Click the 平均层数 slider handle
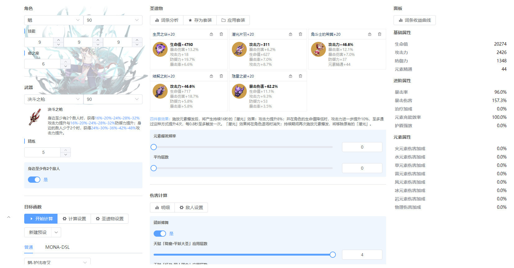 pyautogui.click(x=154, y=168)
